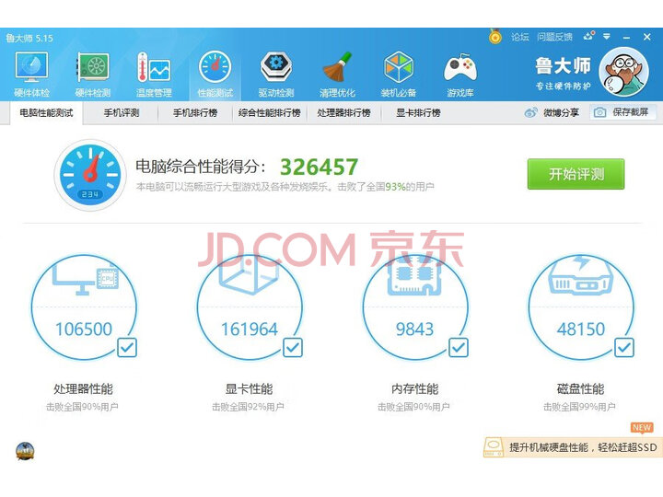Click the hard disk icon in SSD banner
This screenshot has height=497, width=663.
coord(493,447)
